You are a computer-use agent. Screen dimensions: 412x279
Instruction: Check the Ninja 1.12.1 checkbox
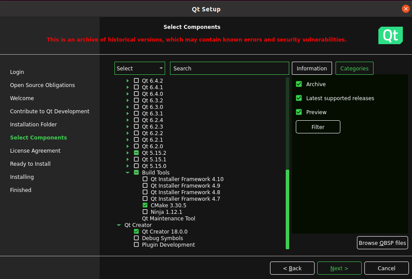click(145, 212)
